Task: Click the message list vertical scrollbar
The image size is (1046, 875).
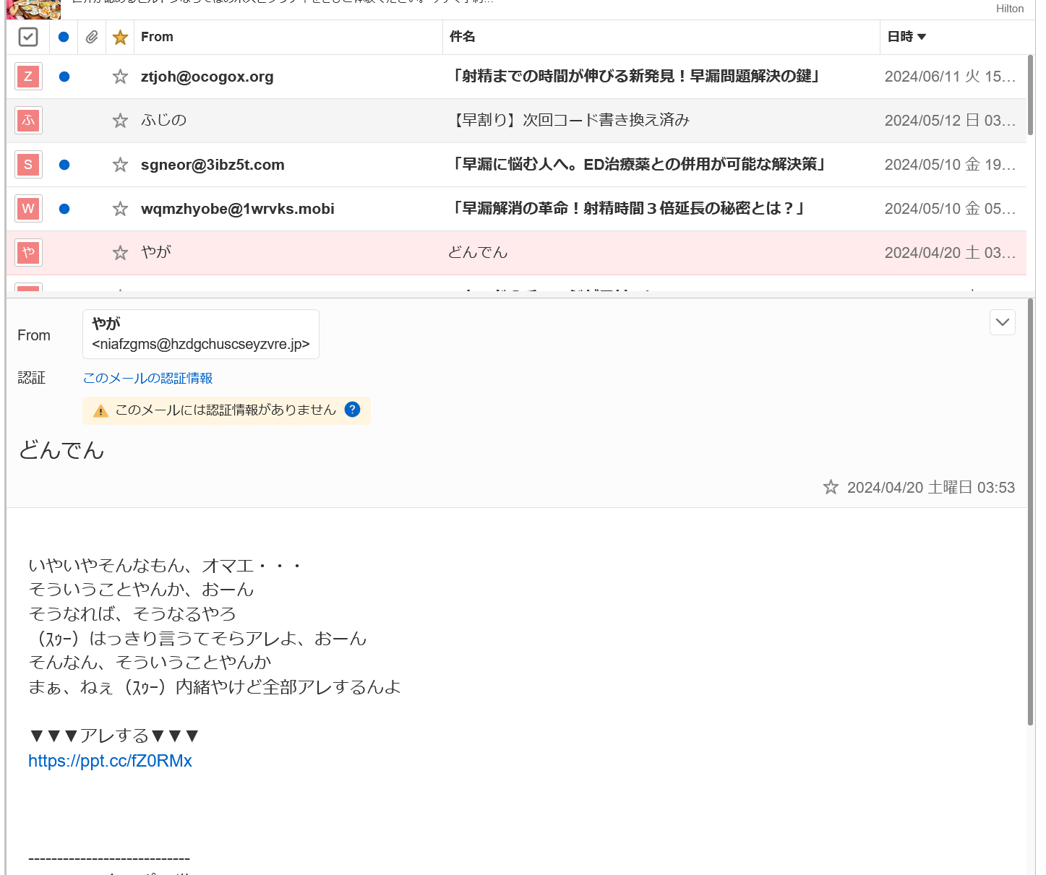Action: 1030,94
